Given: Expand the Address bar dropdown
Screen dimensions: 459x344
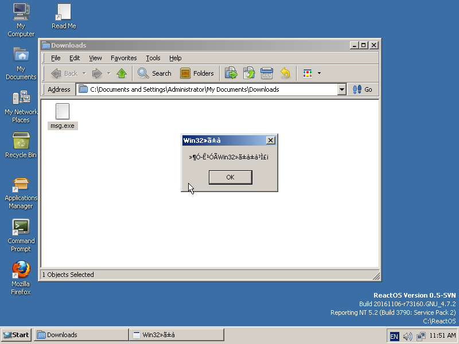Looking at the screenshot, I should 341,89.
